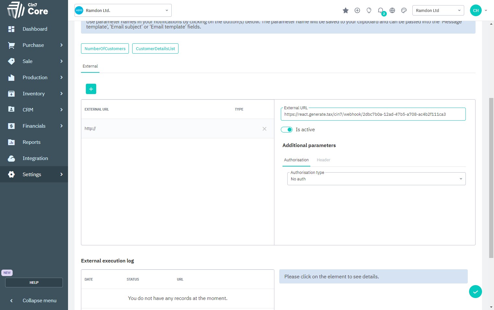
Task: Click the External URL input field
Action: (x=373, y=114)
